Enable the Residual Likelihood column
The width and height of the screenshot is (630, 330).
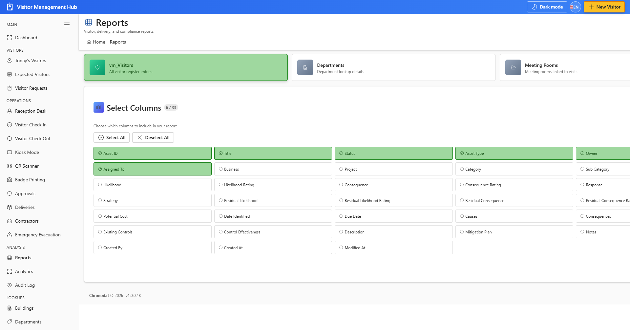pyautogui.click(x=273, y=200)
